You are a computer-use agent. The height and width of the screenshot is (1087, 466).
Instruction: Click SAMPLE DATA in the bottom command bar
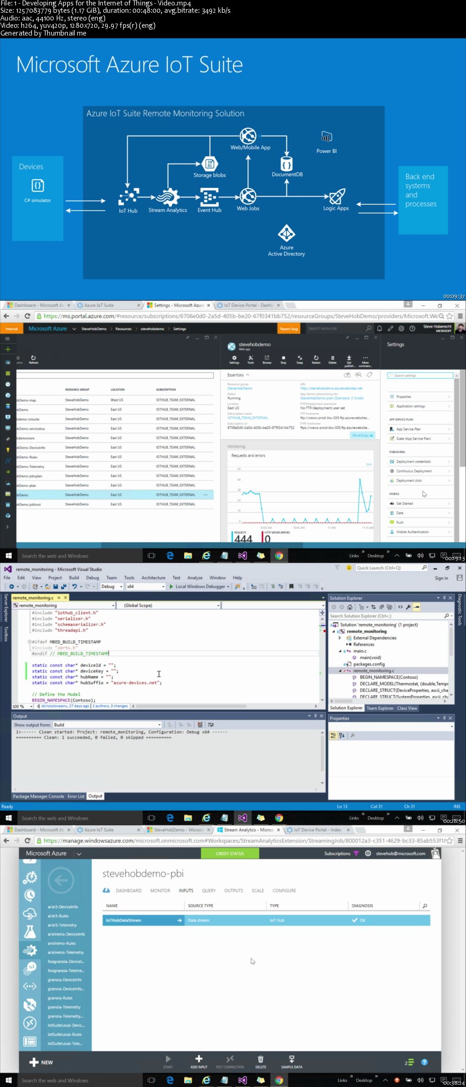[292, 1062]
